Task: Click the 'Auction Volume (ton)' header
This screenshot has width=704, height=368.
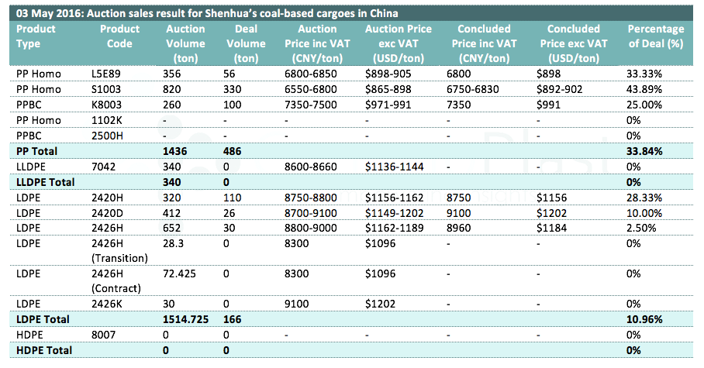Action: pyautogui.click(x=185, y=43)
